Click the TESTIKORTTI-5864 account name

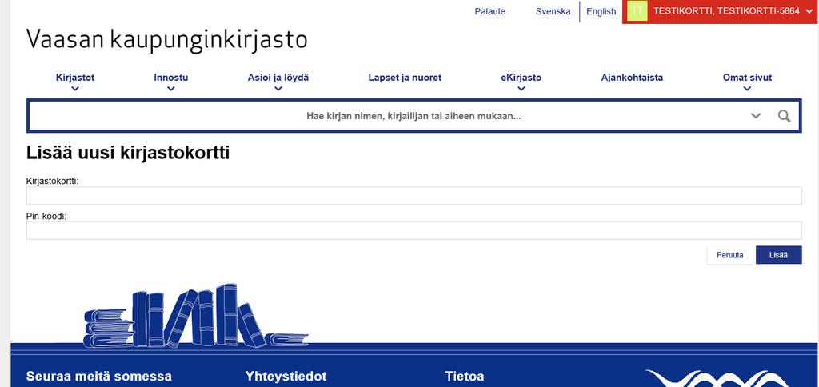click(x=726, y=11)
